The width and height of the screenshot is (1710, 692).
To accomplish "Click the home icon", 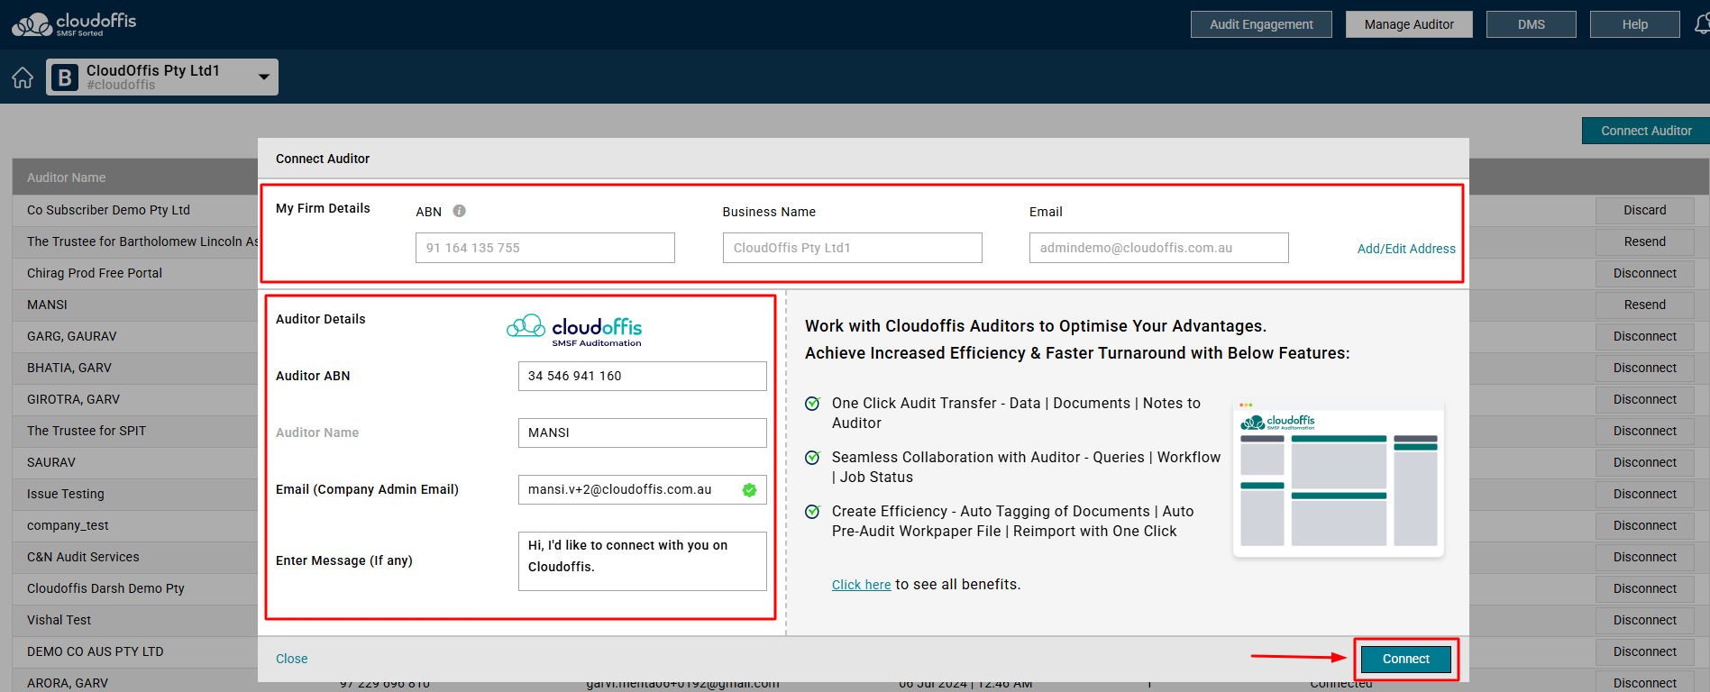I will (23, 77).
